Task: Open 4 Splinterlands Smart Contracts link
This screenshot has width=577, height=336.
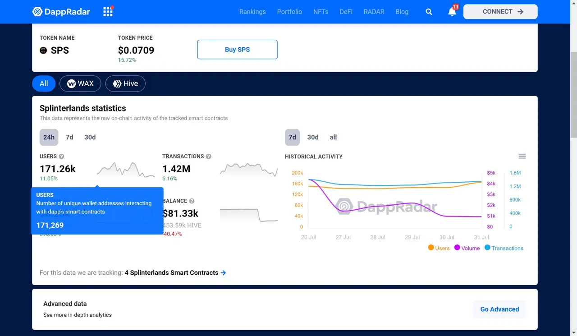Action: [171, 273]
